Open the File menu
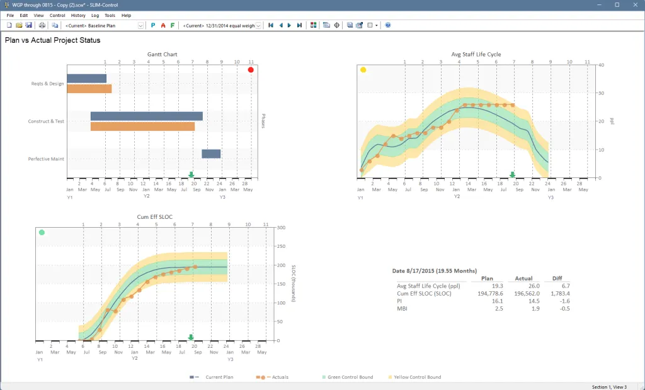Image resolution: width=645 pixels, height=390 pixels. pyautogui.click(x=10, y=15)
